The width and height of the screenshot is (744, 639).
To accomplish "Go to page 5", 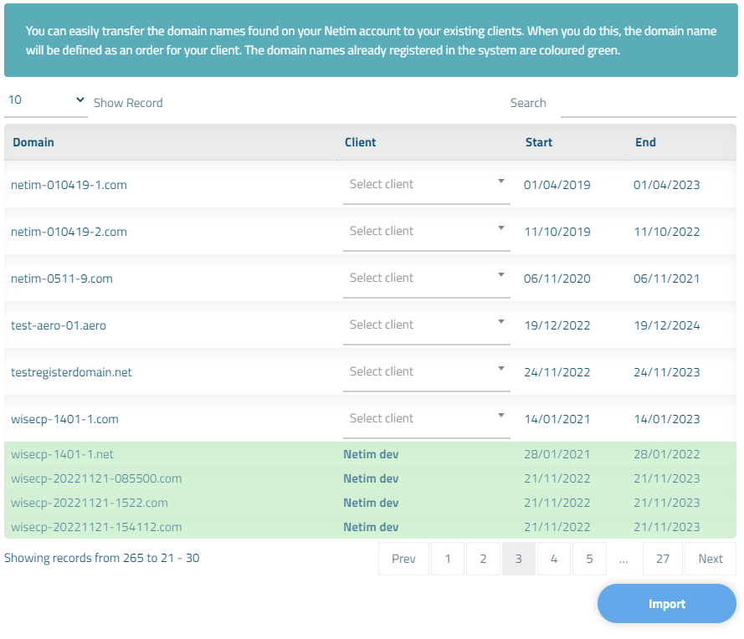I will [x=589, y=559].
